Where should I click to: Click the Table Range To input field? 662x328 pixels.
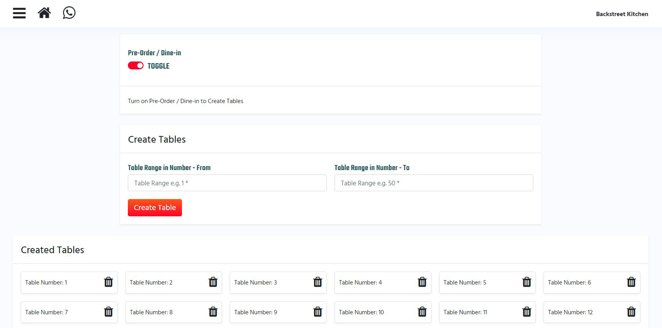pos(433,183)
